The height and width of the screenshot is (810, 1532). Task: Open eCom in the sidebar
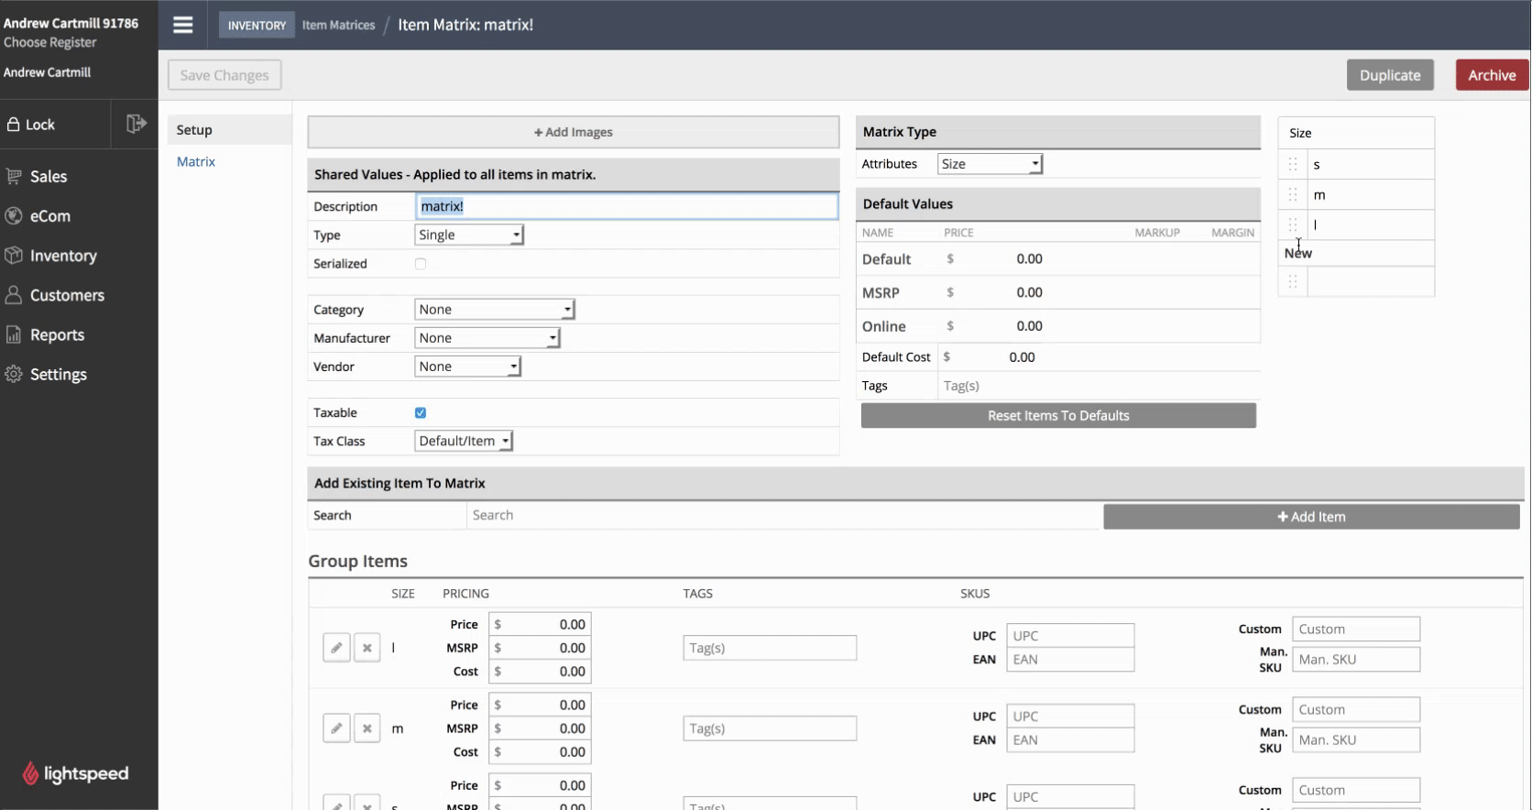point(50,216)
